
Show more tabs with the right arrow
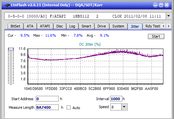[x=169, y=26]
